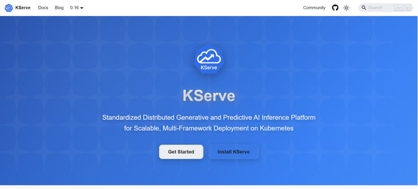Click the KServe brand text in navbar
This screenshot has height=189, width=418.
(x=23, y=8)
